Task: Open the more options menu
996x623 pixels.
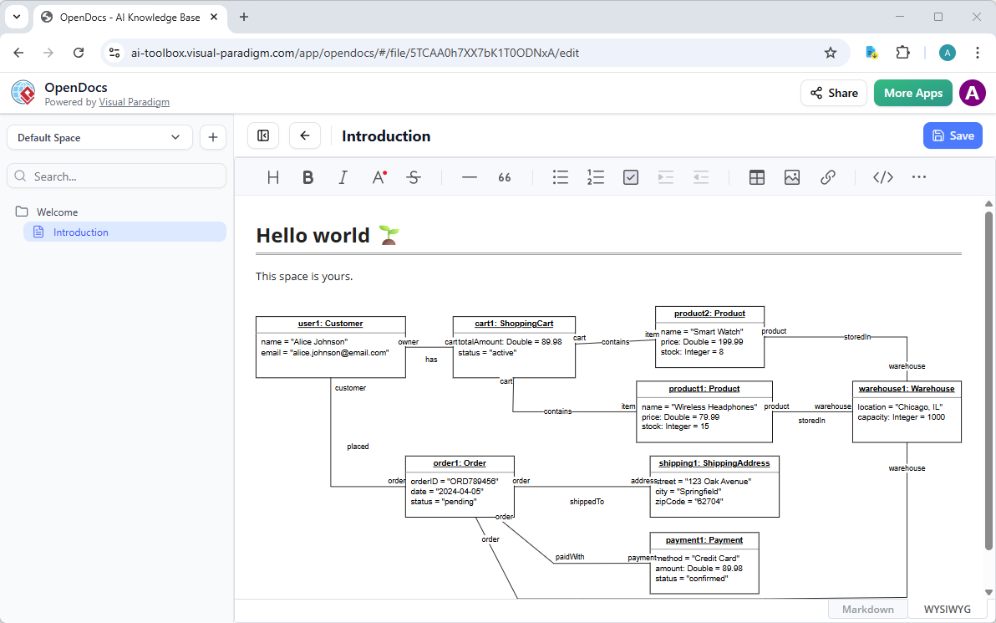Action: pyautogui.click(x=919, y=176)
